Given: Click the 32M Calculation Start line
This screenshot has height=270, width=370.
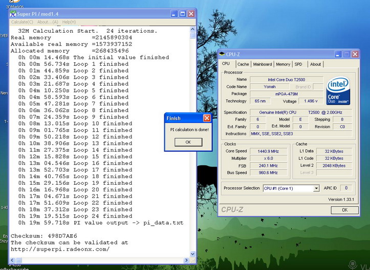Looking at the screenshot, I should [x=88, y=31].
